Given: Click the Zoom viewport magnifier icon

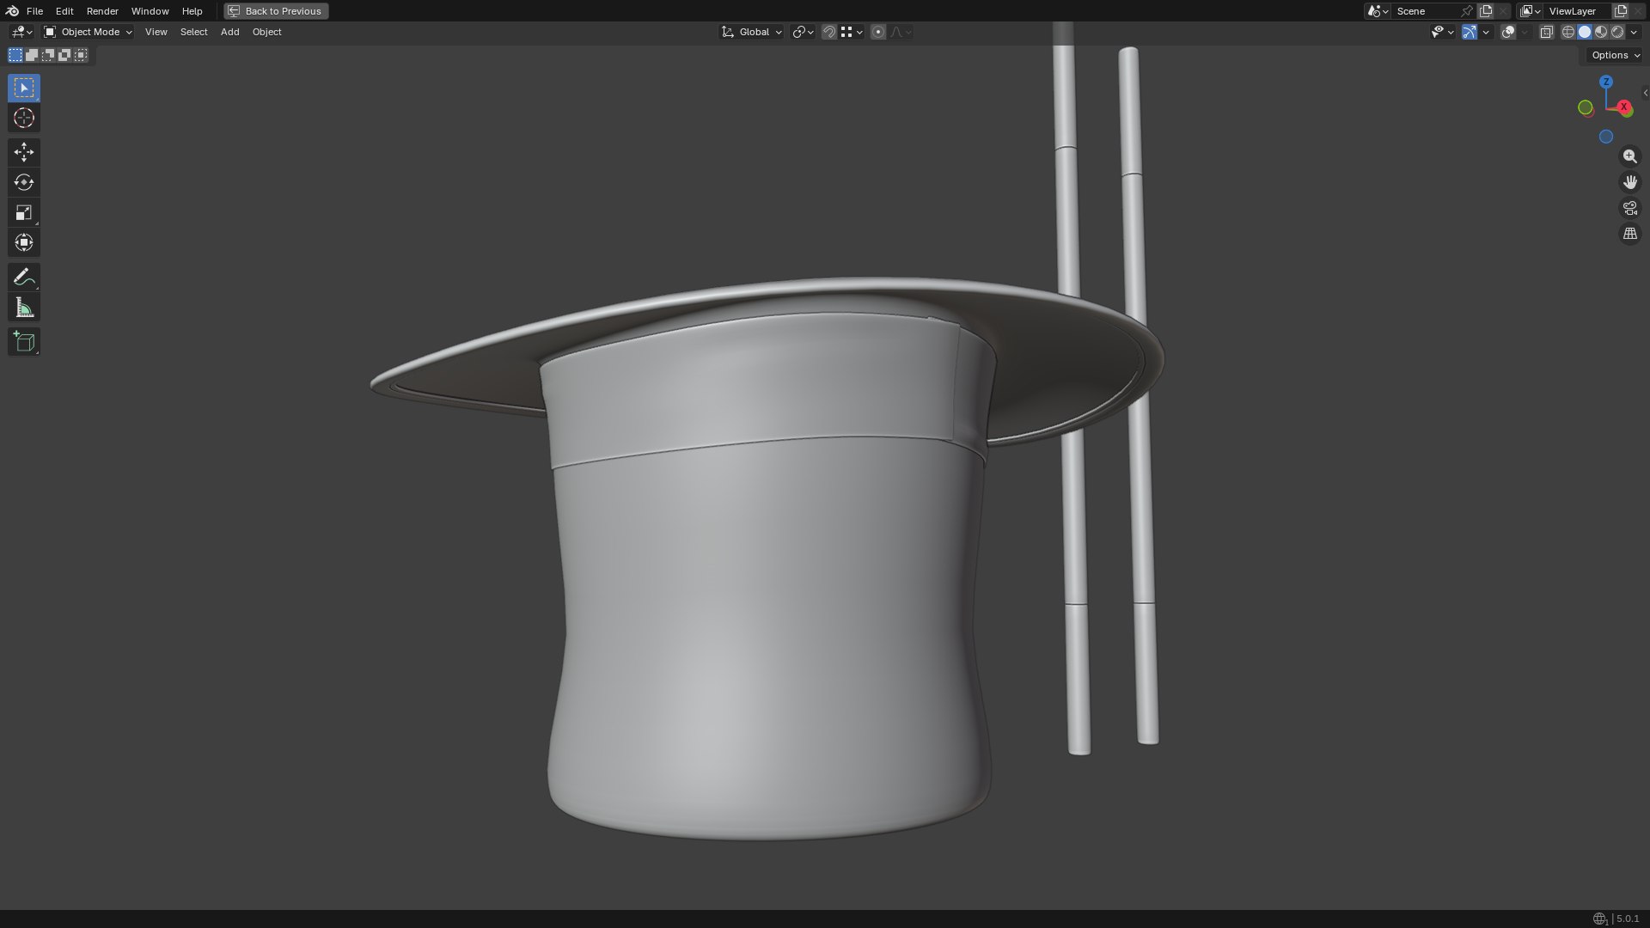Looking at the screenshot, I should pyautogui.click(x=1629, y=156).
